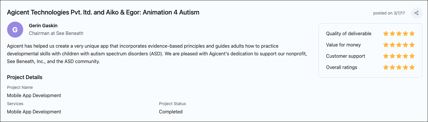Click Chairman at See Beneath text
The width and height of the screenshot is (428, 122).
56,33
